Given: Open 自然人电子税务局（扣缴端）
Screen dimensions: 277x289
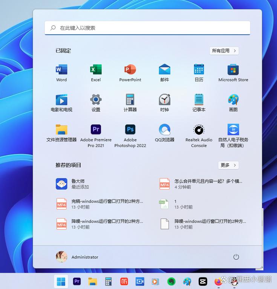Looking at the screenshot, I should (233, 136).
